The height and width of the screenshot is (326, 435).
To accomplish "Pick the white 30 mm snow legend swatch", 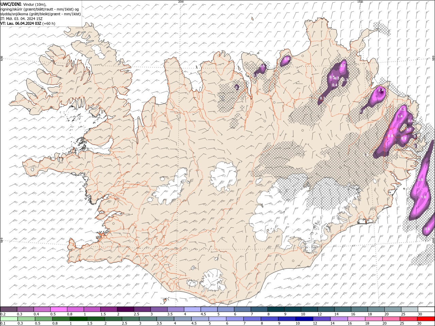I will (x=426, y=309).
